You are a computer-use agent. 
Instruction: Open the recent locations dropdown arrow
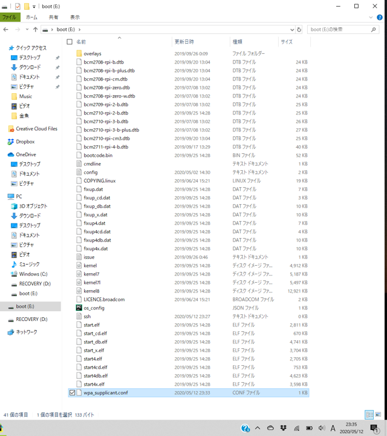[x=27, y=30]
